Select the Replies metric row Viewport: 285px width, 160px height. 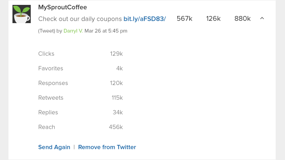pos(81,112)
